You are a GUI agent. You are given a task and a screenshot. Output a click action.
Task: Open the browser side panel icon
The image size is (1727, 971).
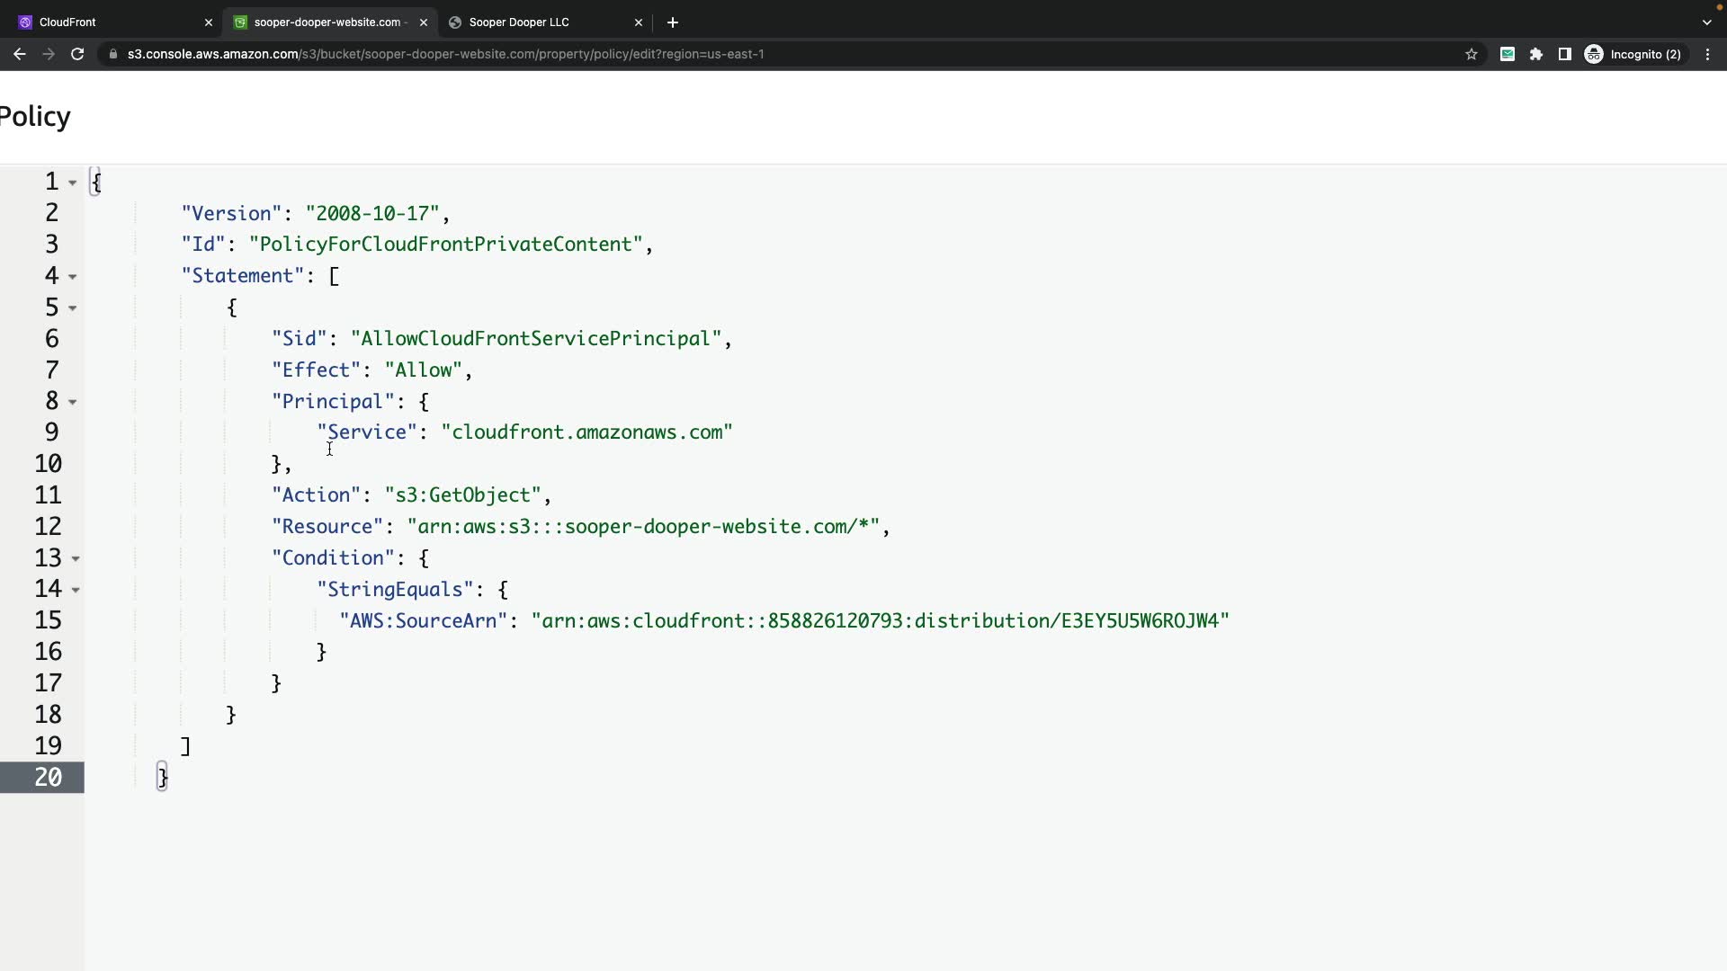point(1565,54)
